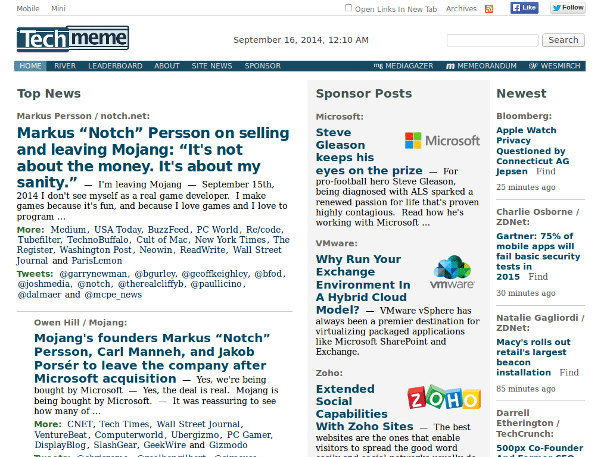Viewport: 610px width, 457px height.
Task: Click Find next to Apple Watch story
Action: tap(546, 171)
